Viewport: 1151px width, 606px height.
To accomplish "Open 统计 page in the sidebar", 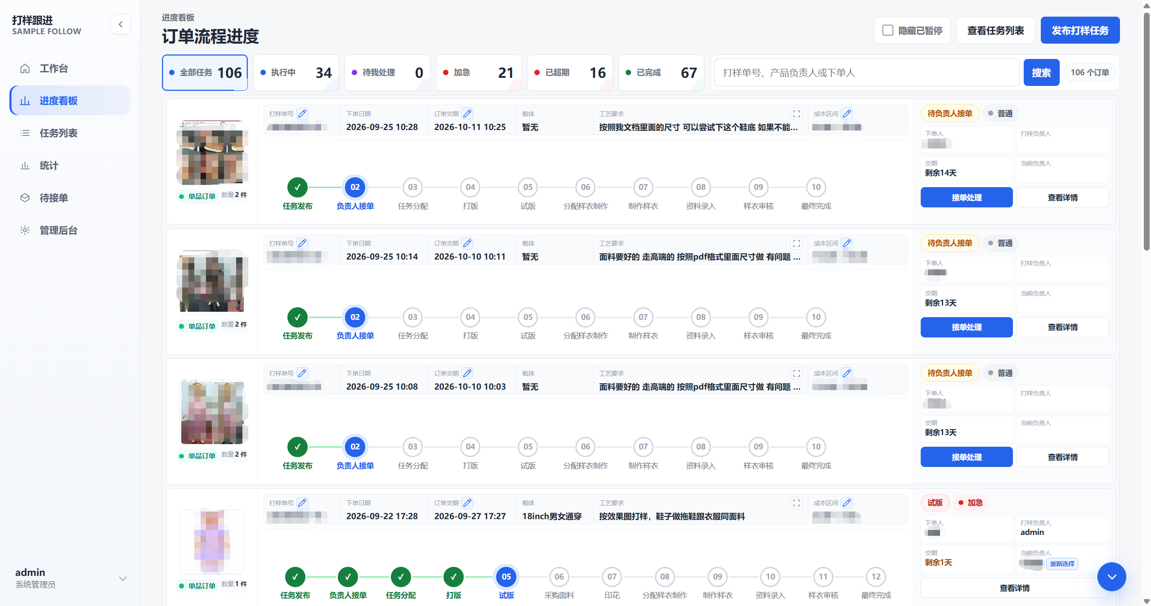I will tap(70, 166).
